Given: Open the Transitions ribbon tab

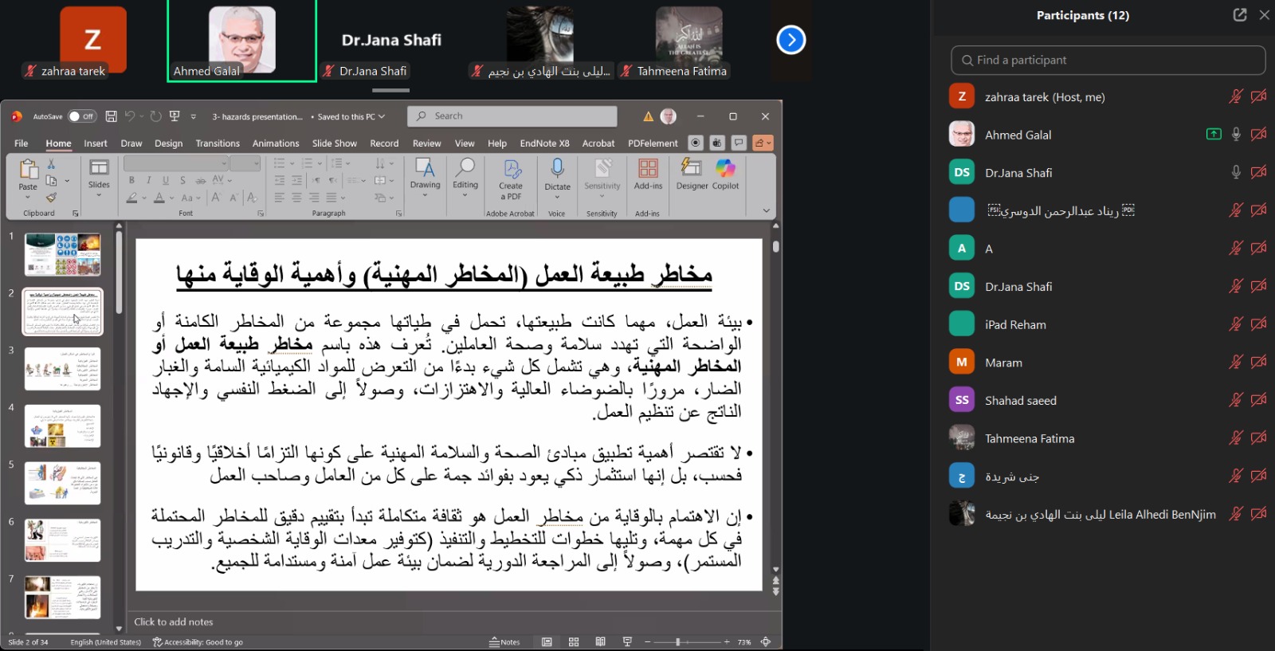Looking at the screenshot, I should pyautogui.click(x=218, y=143).
